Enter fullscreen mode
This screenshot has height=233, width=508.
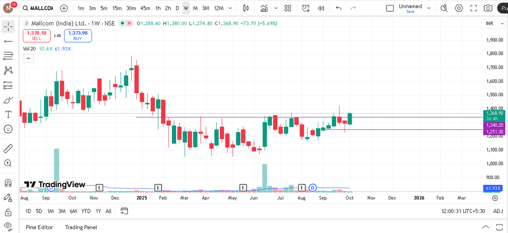(474, 8)
